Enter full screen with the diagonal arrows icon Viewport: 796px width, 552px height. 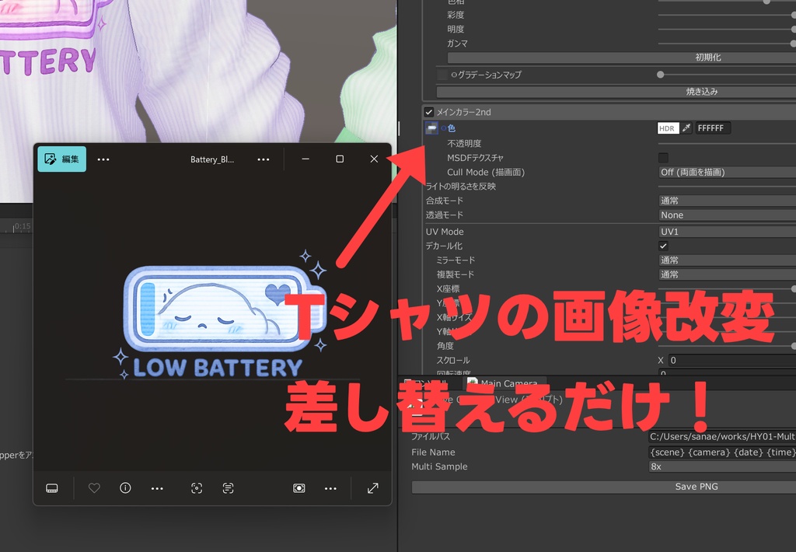click(372, 488)
